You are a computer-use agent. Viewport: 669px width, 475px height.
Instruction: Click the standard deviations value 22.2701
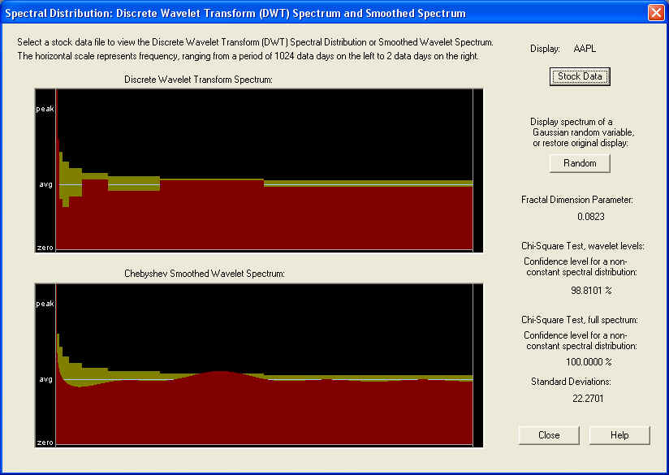(x=588, y=399)
